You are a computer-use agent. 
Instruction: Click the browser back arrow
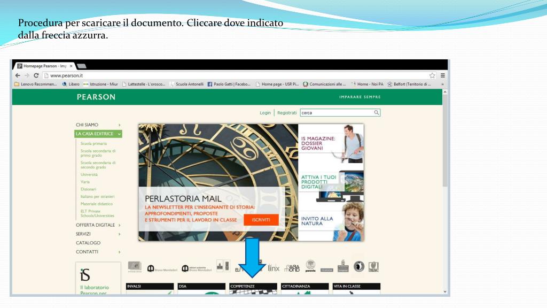click(x=18, y=75)
